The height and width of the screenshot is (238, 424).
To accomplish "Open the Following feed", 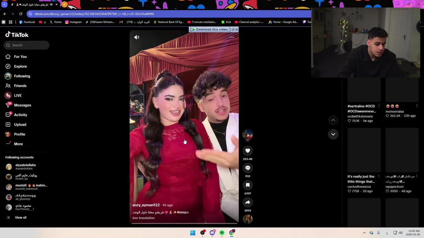I will click(x=22, y=76).
